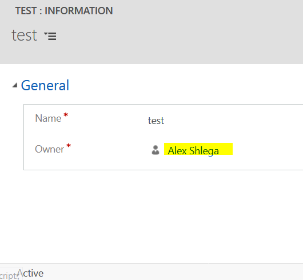Click the Name field label
Image resolution: width=303 pixels, height=280 pixels.
(48, 118)
